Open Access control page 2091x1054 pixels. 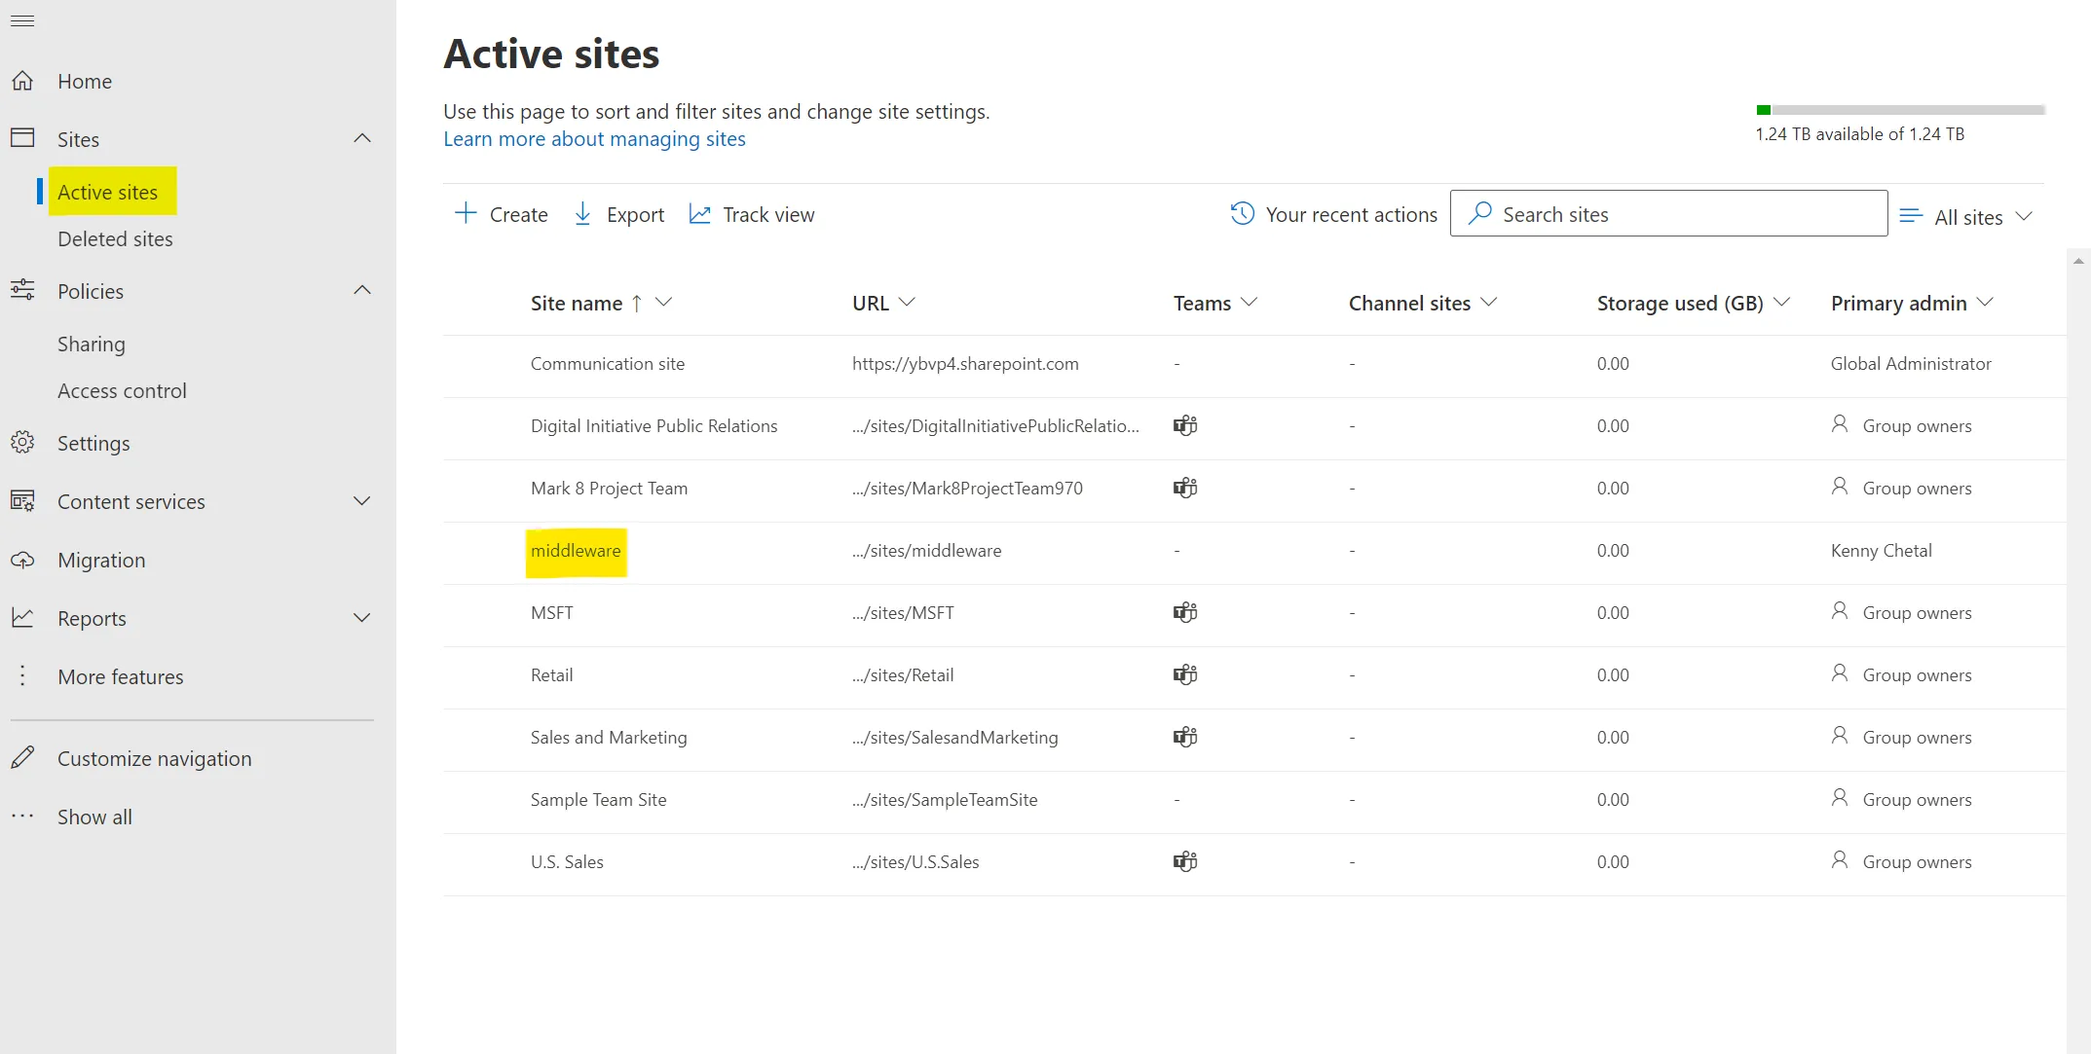(122, 390)
